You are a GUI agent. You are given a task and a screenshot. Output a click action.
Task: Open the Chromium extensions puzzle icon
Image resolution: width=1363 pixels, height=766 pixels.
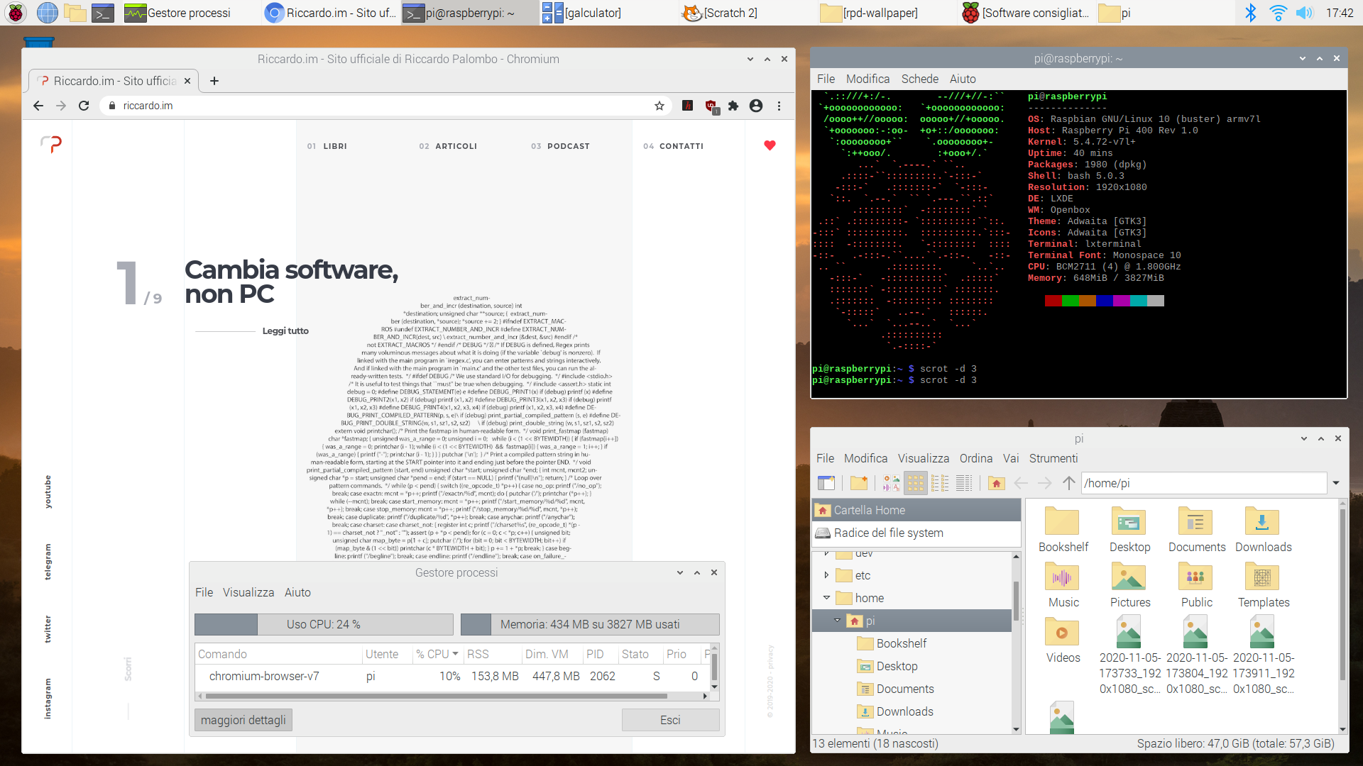point(733,106)
